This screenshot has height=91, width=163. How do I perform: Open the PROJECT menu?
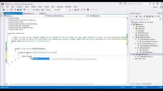pyautogui.click(x=20, y=7)
